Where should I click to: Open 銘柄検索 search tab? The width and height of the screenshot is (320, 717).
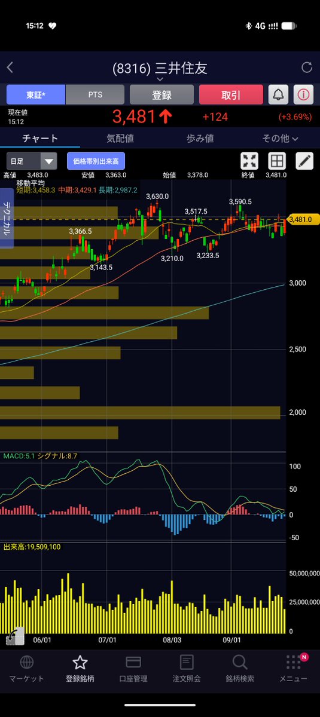coord(240,669)
